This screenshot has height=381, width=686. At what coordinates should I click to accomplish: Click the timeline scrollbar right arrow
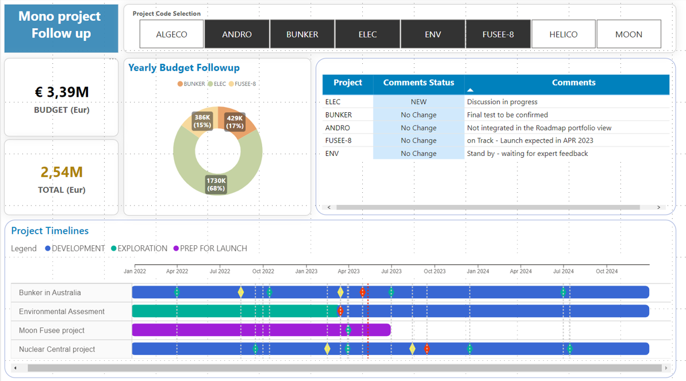point(666,368)
